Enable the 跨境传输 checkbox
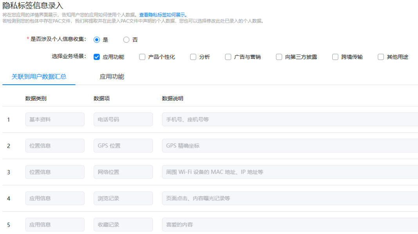Screen dimensions: 418x234 [x=335, y=56]
